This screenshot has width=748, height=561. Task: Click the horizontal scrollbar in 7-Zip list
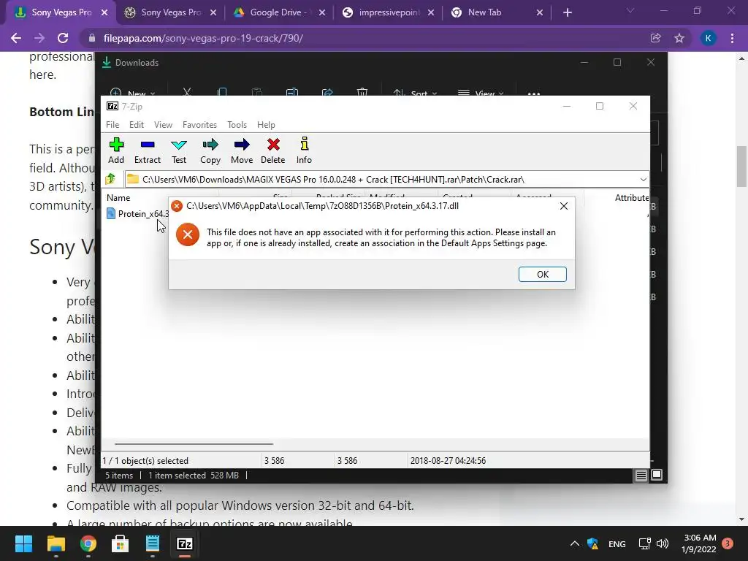(x=194, y=443)
